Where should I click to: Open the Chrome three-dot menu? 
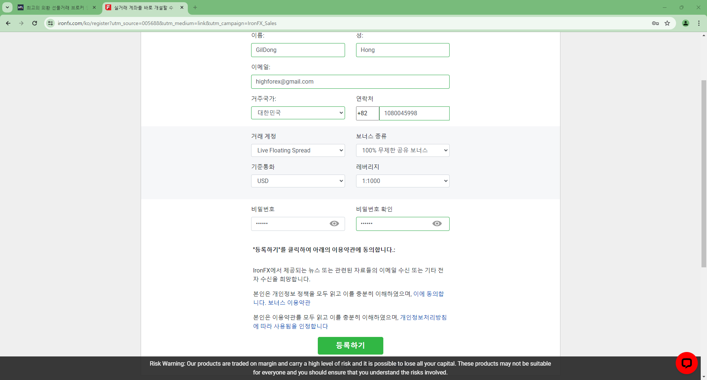(699, 23)
